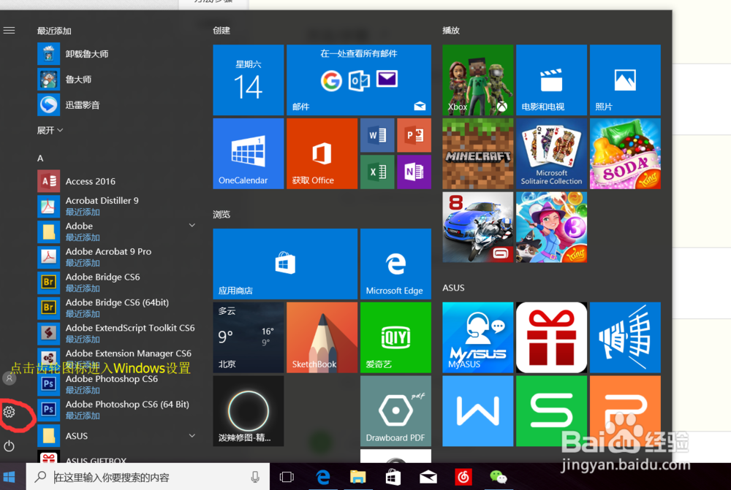Open the 照片 Photos tile
Viewport: 731px width, 490px height.
(625, 80)
